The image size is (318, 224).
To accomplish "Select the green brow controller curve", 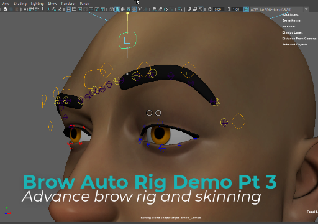I will [x=127, y=40].
